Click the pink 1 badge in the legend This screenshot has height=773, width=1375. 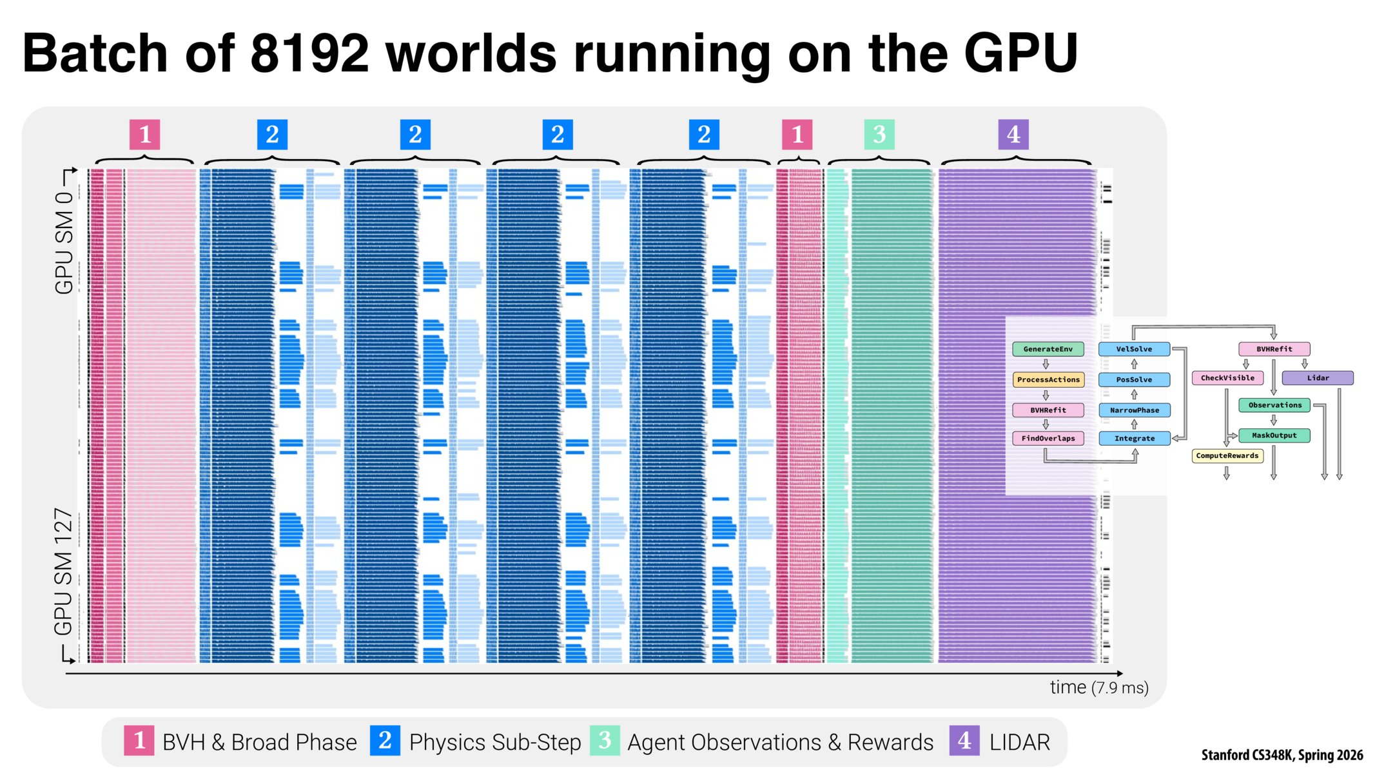tap(139, 740)
